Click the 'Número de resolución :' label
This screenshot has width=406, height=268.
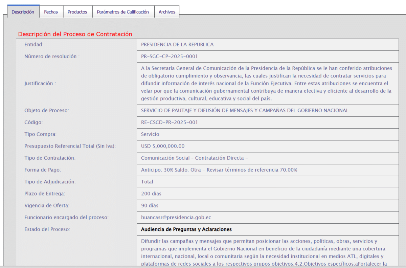(52, 57)
